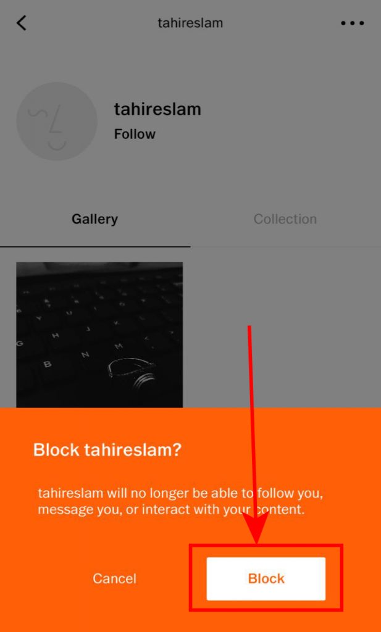Image resolution: width=381 pixels, height=632 pixels.
Task: Follow the user tahireslam
Action: [x=135, y=134]
